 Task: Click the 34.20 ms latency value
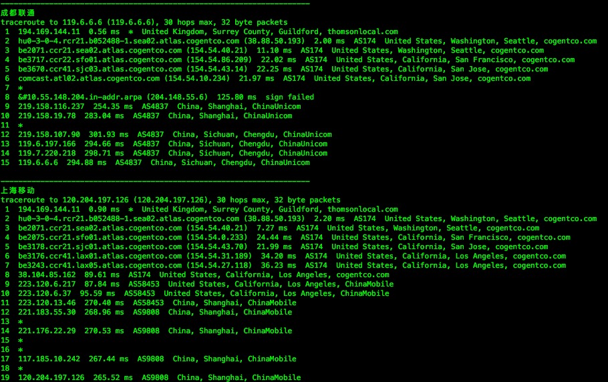[279, 256]
